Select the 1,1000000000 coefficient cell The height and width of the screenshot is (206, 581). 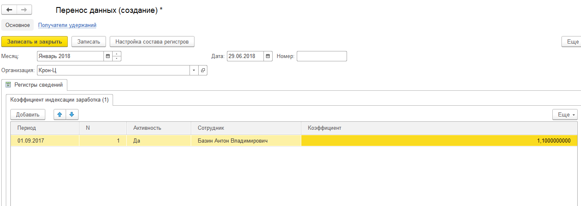[x=439, y=141]
